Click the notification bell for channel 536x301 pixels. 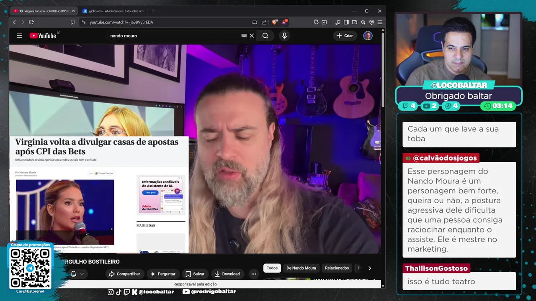(73, 274)
